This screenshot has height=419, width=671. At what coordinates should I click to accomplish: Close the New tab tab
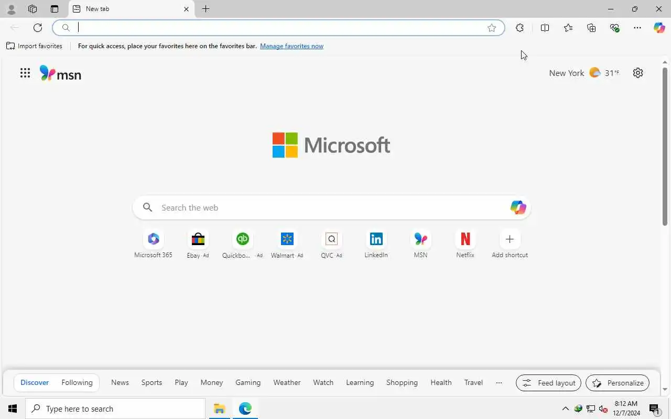pyautogui.click(x=186, y=9)
